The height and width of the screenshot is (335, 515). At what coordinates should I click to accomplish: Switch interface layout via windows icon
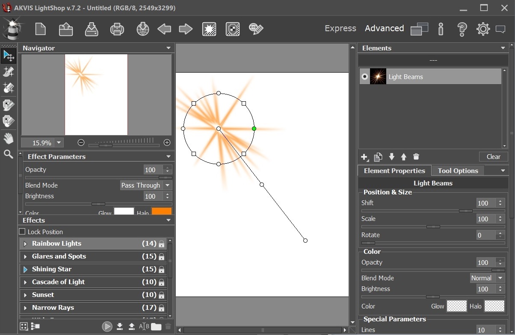tap(419, 29)
